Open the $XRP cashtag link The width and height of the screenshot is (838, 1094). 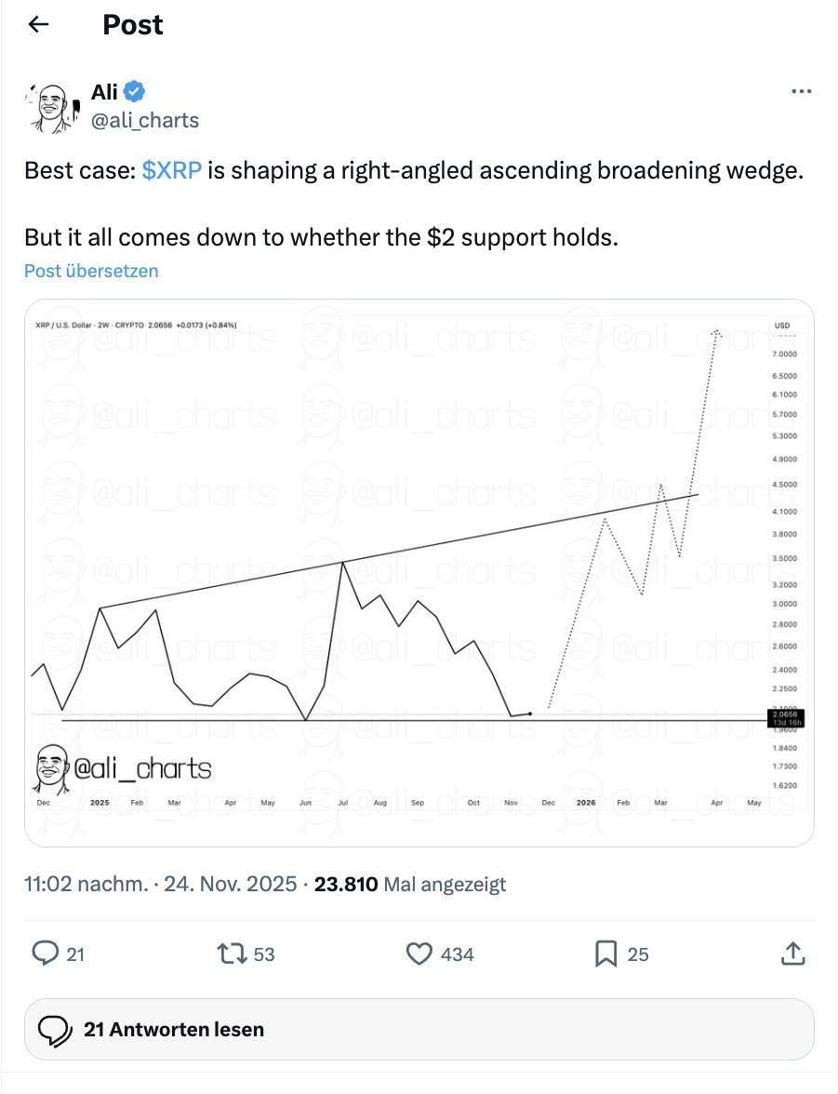pyautogui.click(x=172, y=171)
